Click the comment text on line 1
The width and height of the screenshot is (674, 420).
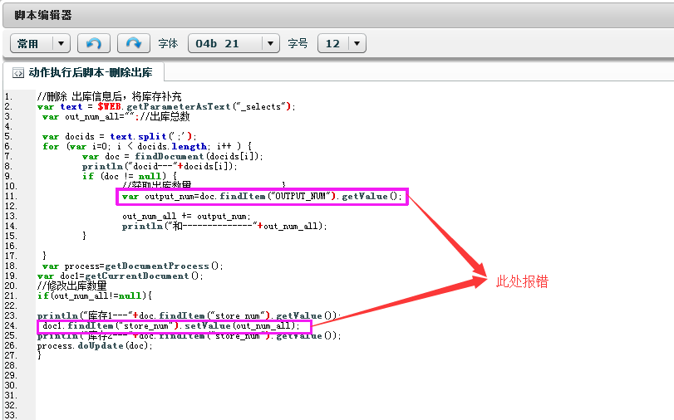coord(109,96)
